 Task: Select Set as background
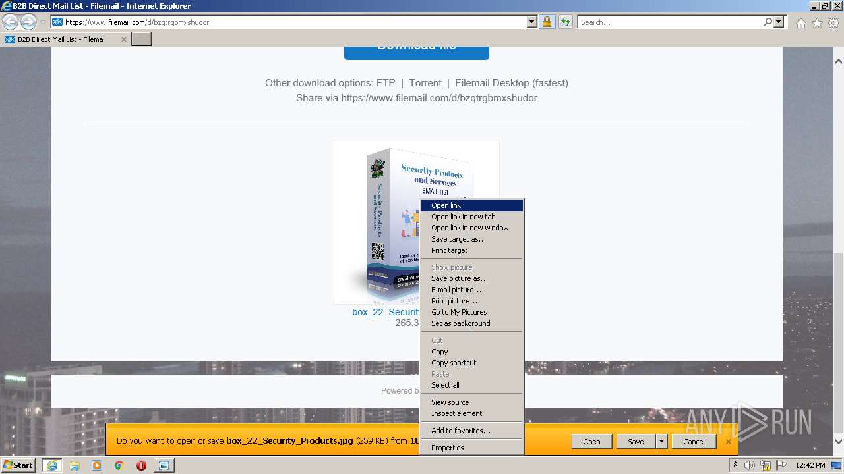472,323
